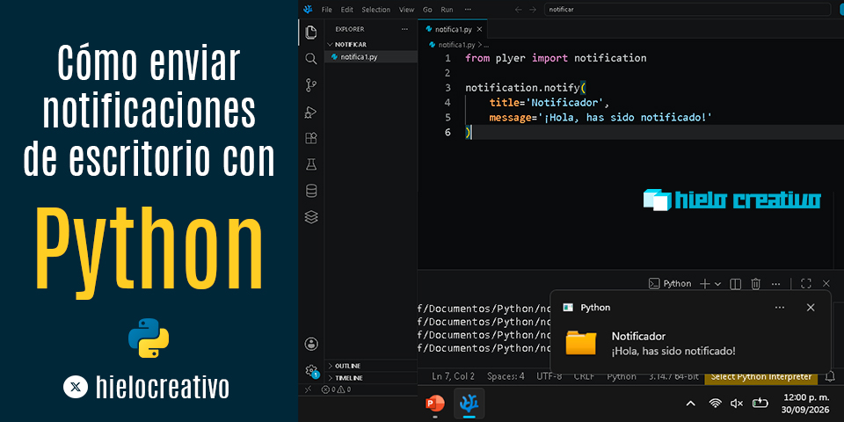The width and height of the screenshot is (844, 422).
Task: Click the editor logo in the menu bar
Action: [x=308, y=9]
